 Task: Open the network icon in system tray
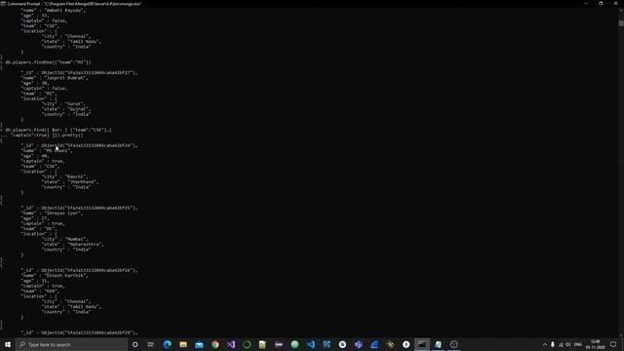pyautogui.click(x=561, y=344)
